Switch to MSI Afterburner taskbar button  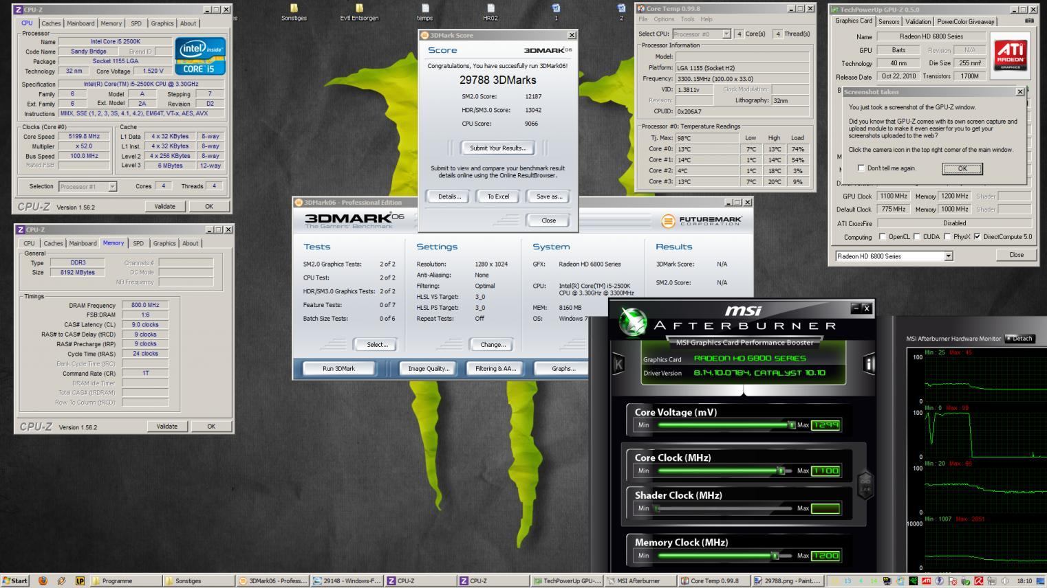coord(640,580)
